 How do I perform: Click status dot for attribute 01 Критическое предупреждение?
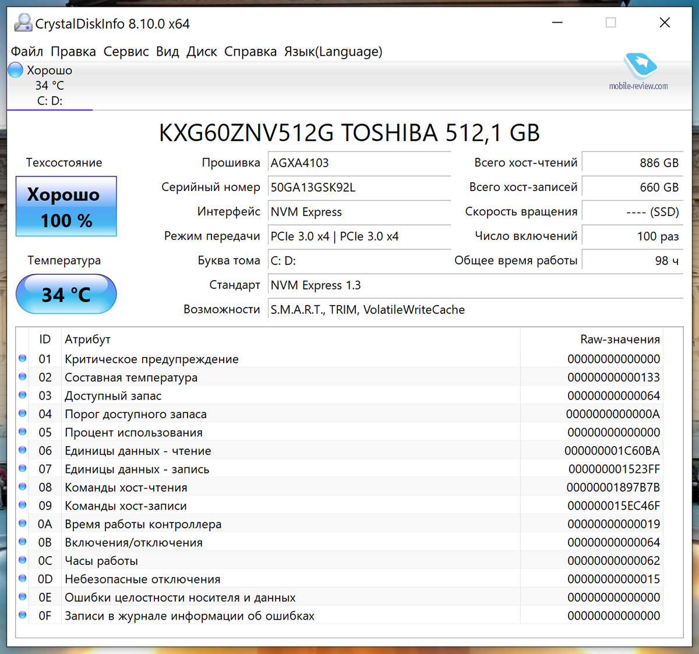(x=23, y=358)
